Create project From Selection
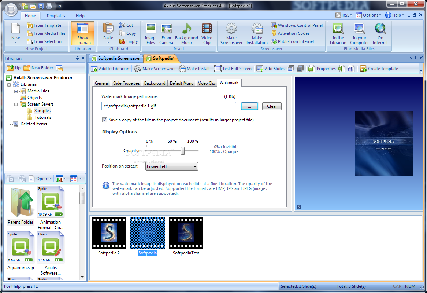The height and width of the screenshot is (293, 427). coord(44,41)
